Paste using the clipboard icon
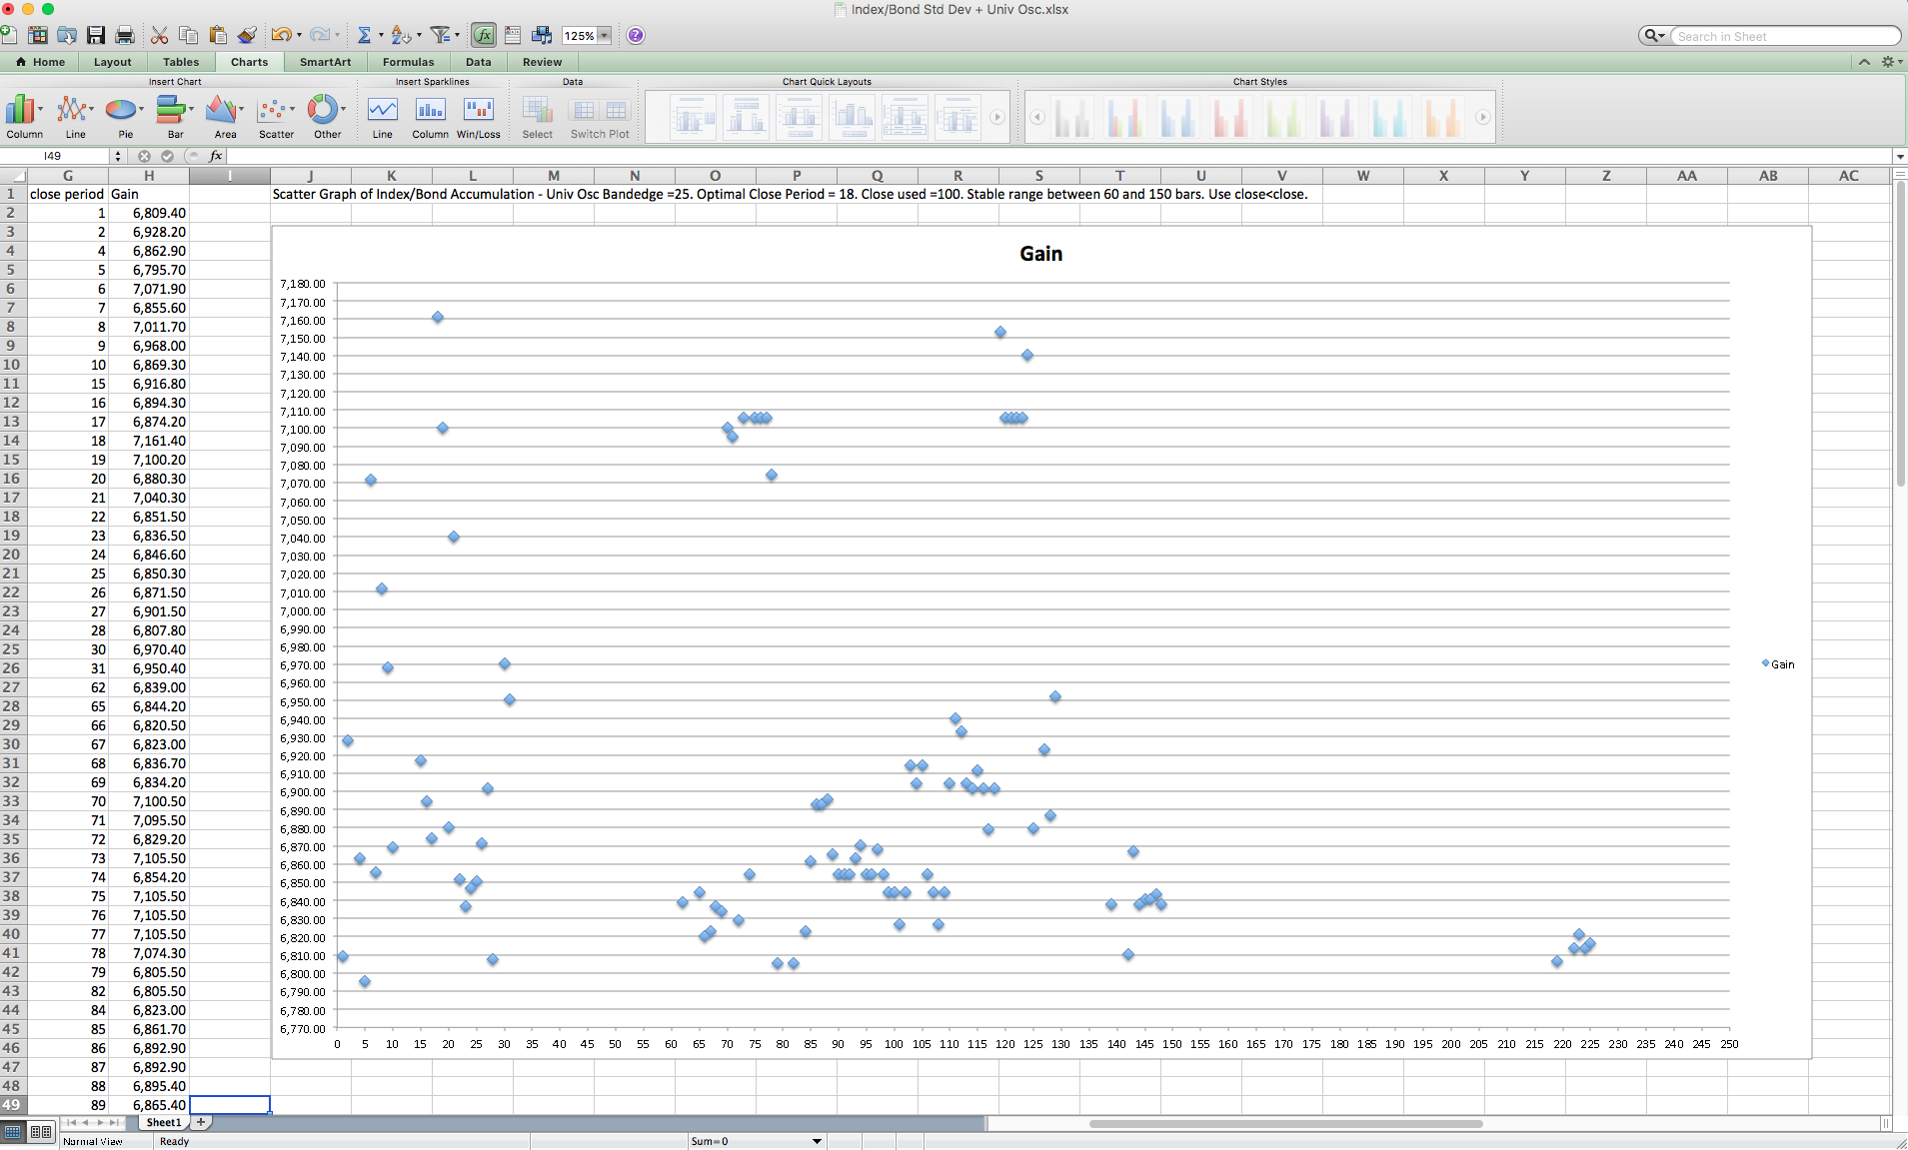Screen dimensions: 1908x1150 (218, 35)
